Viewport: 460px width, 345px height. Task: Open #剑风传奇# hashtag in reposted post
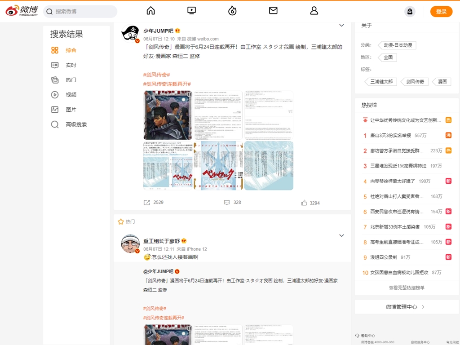[155, 309]
